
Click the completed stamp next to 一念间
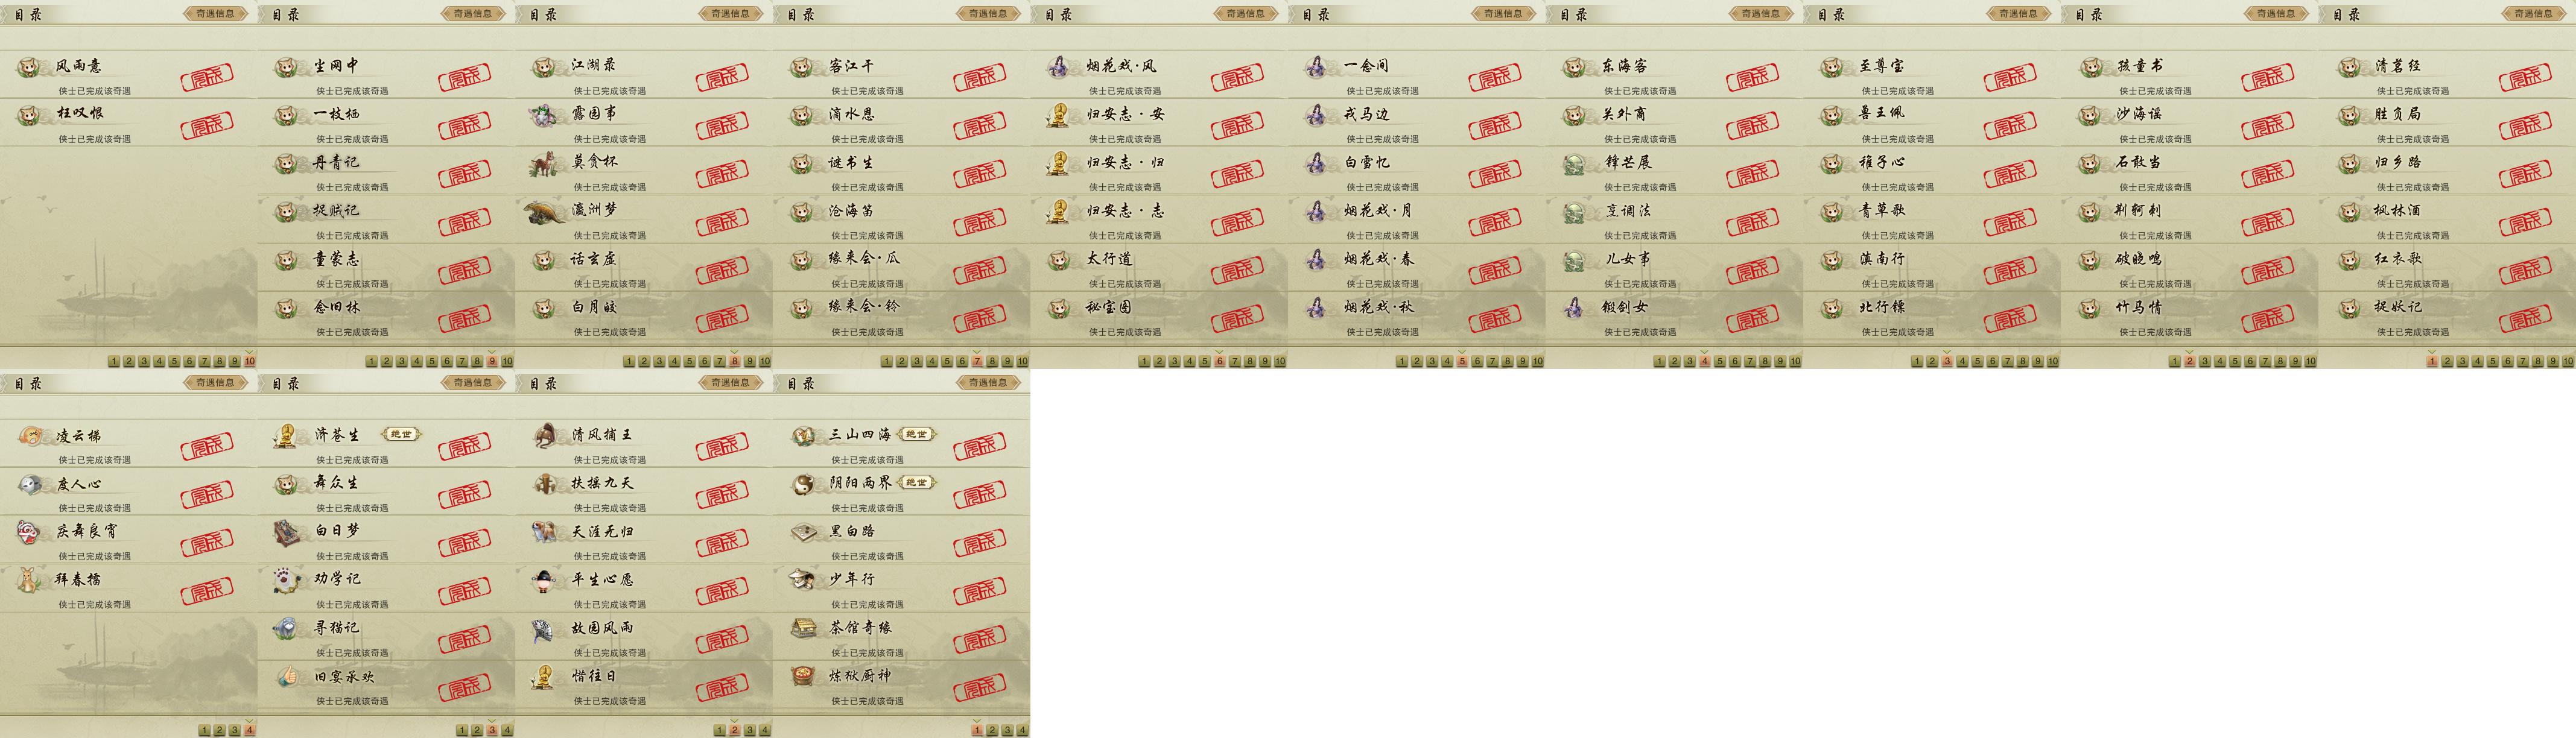(1495, 77)
